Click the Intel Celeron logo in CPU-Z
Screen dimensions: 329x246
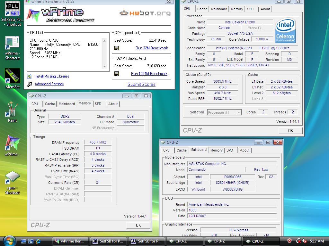(285, 30)
